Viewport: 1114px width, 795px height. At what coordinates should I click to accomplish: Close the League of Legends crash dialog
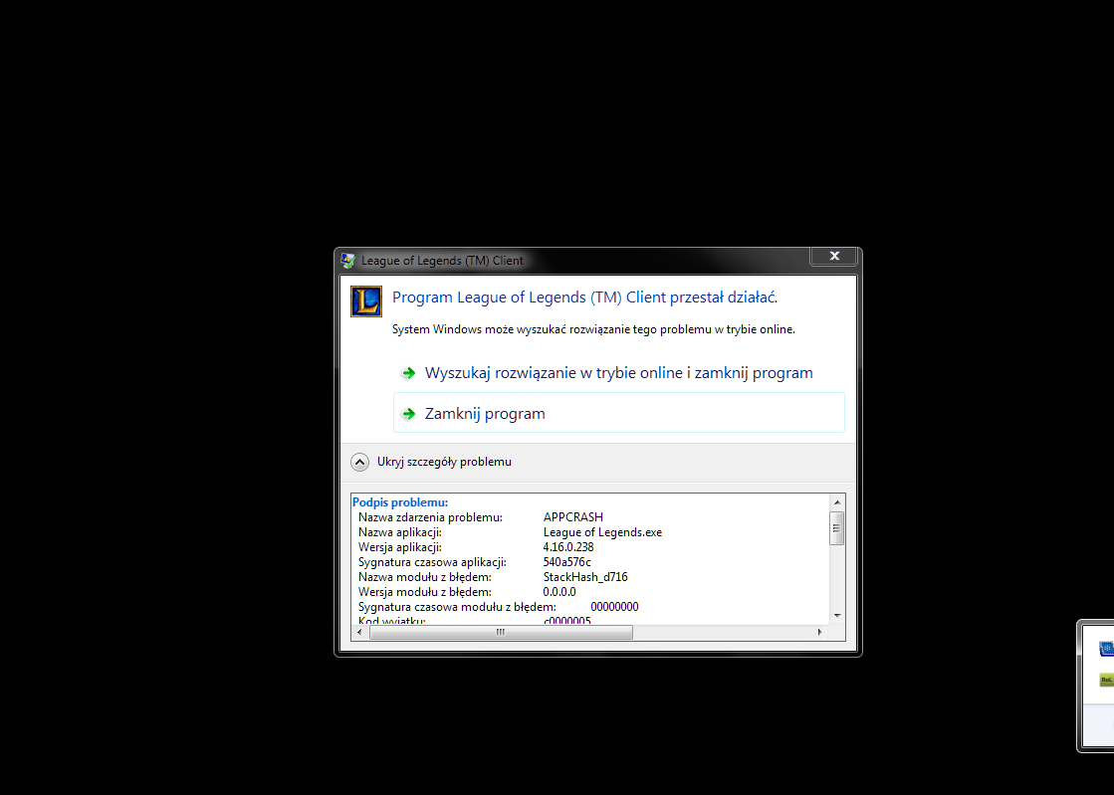tap(834, 257)
